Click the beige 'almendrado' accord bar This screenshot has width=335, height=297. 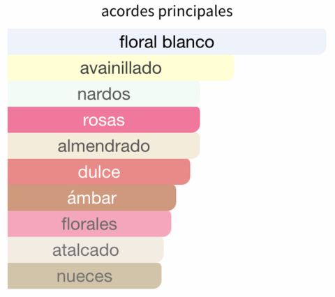pyautogui.click(x=104, y=146)
